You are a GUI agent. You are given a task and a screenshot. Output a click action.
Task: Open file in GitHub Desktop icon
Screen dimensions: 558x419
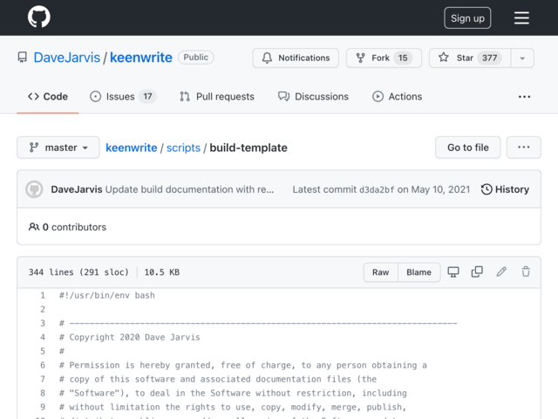453,271
